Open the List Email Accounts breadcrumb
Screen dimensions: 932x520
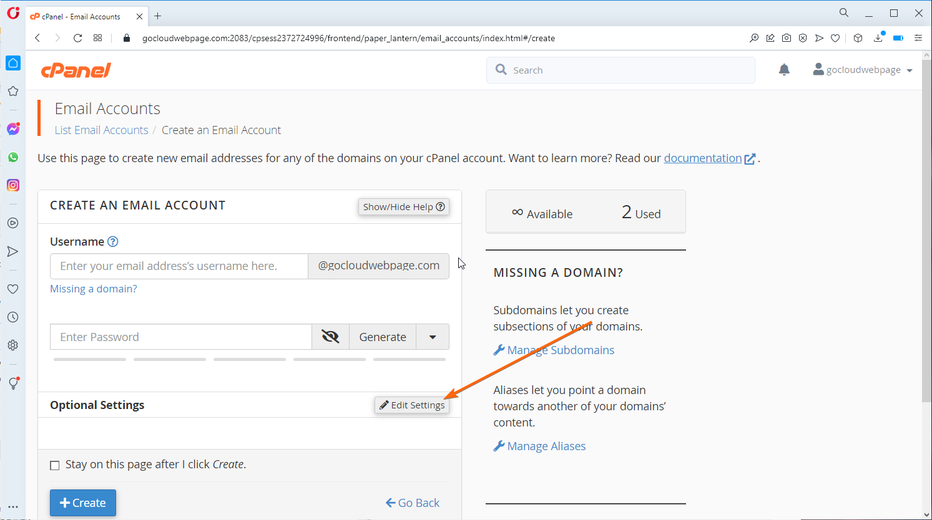click(x=102, y=130)
